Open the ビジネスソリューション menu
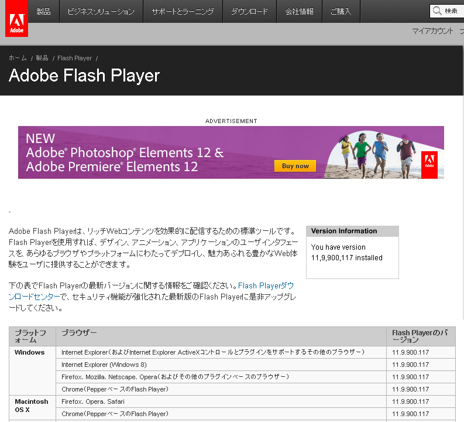The height and width of the screenshot is (422, 464). pos(101,11)
